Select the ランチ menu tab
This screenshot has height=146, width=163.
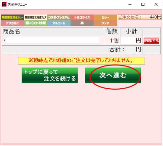105,23
